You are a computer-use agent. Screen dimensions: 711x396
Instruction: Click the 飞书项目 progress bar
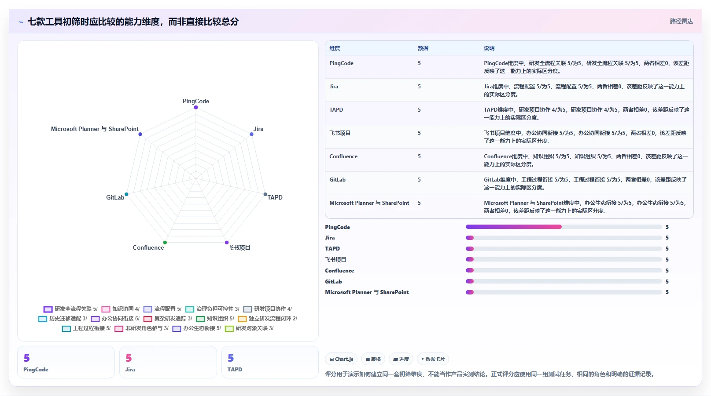point(564,259)
